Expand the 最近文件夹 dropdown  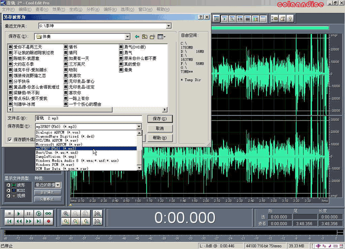(x=169, y=26)
